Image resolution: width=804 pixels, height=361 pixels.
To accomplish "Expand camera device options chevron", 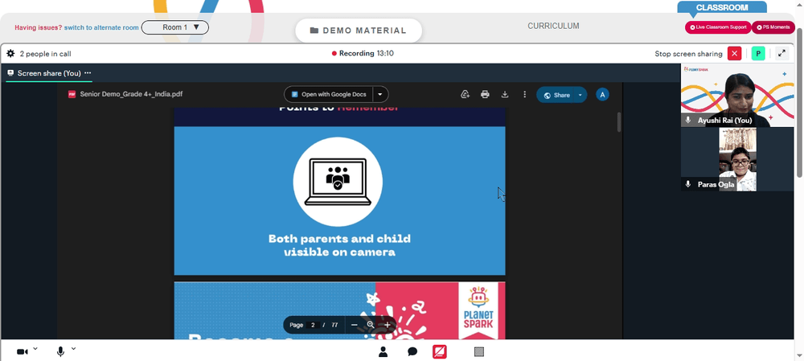I will point(35,349).
